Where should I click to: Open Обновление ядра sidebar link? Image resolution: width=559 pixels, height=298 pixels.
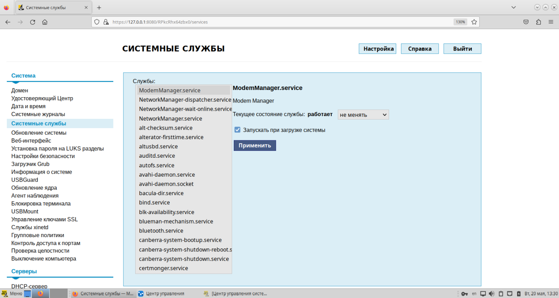click(x=34, y=188)
